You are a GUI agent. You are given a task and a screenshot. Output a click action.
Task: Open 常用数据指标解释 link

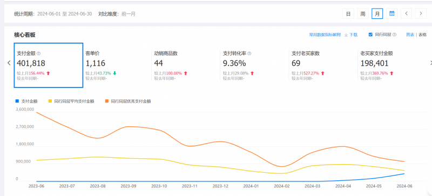(325, 35)
